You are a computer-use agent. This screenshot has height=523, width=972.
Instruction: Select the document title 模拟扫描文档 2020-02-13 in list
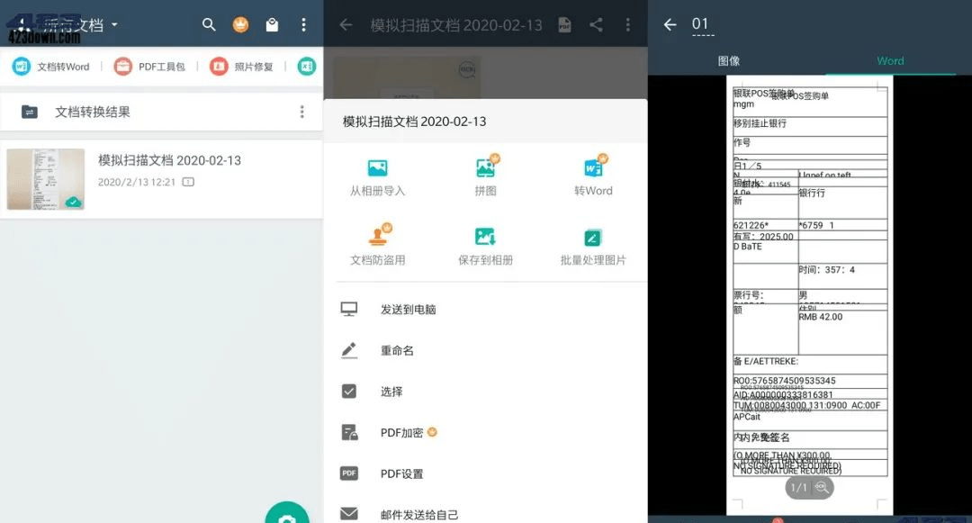click(x=169, y=160)
